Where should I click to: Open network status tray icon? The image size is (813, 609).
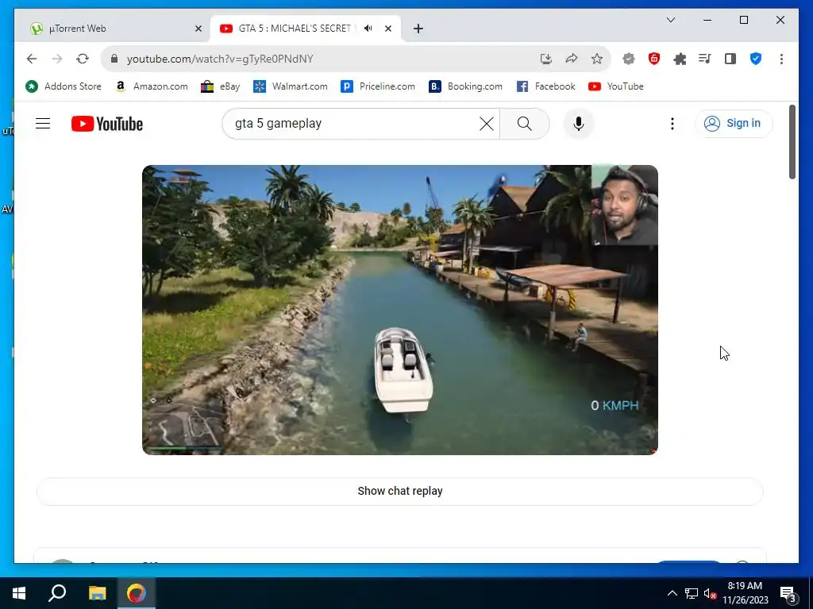point(692,593)
